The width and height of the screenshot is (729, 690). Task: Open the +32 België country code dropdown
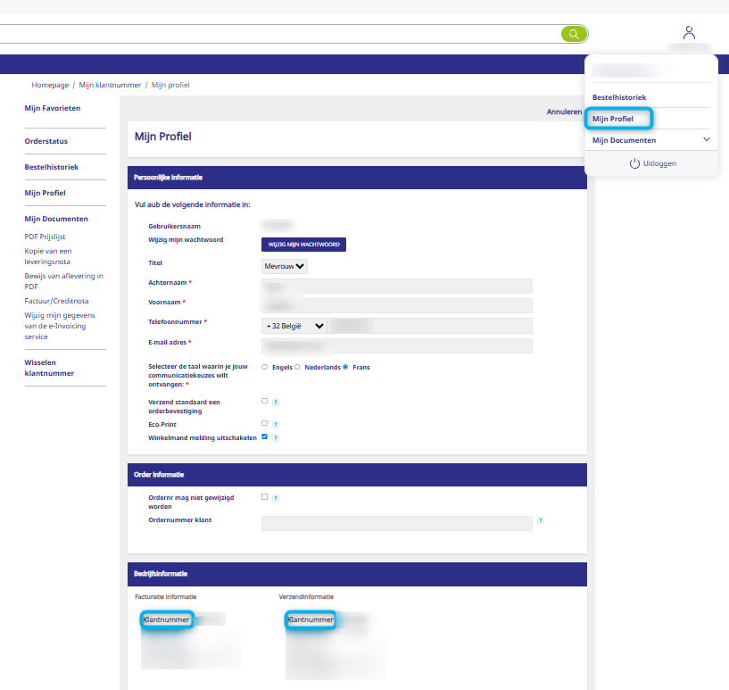[294, 327]
